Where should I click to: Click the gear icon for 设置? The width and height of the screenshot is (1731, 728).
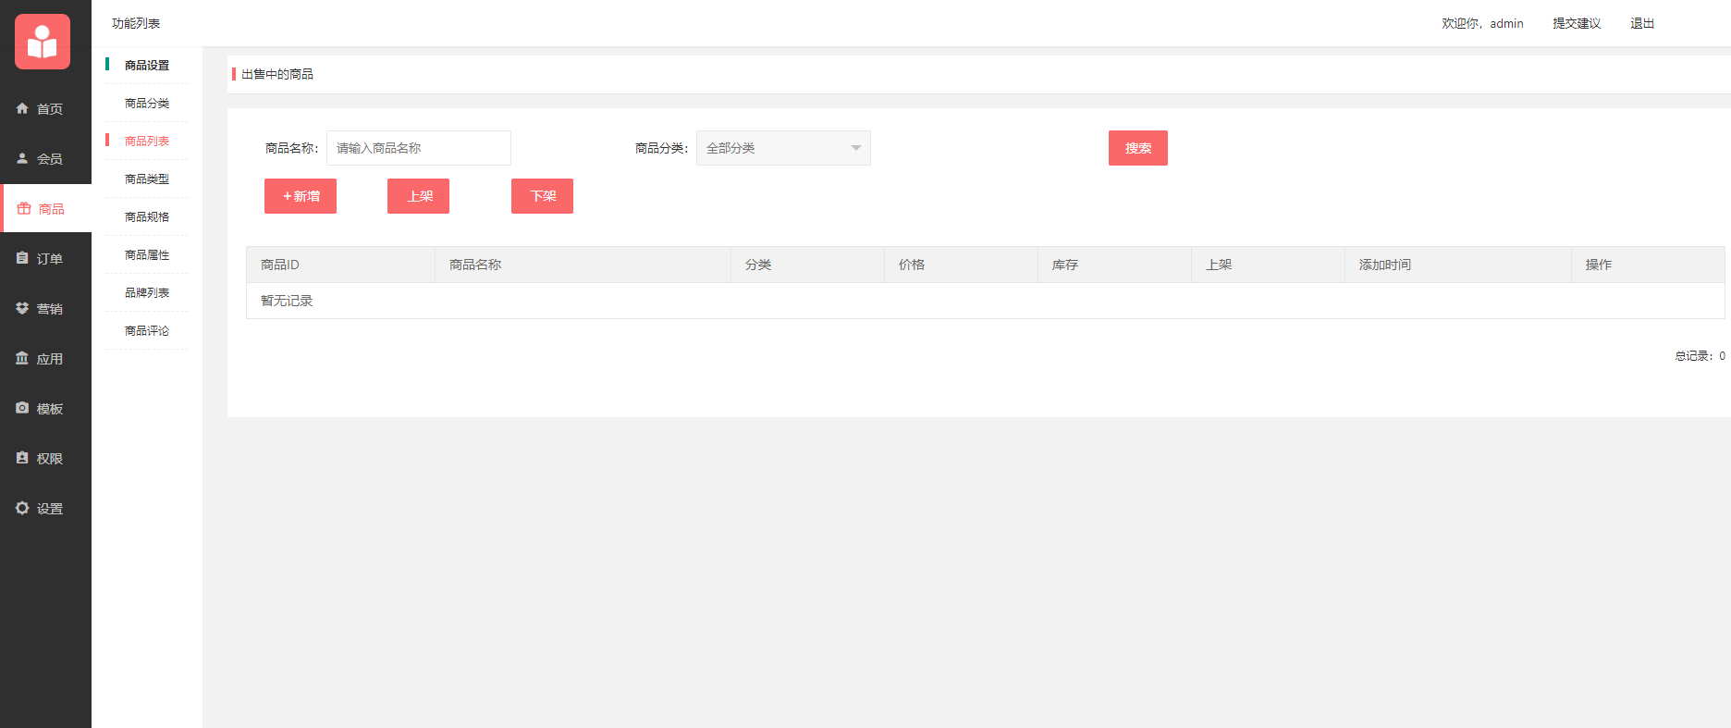[22, 508]
